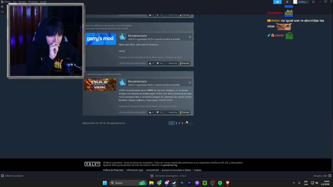Image resolution: width=333 pixels, height=187 pixels.
Task: Open Google Chrome from taskbar
Action: click(159, 183)
